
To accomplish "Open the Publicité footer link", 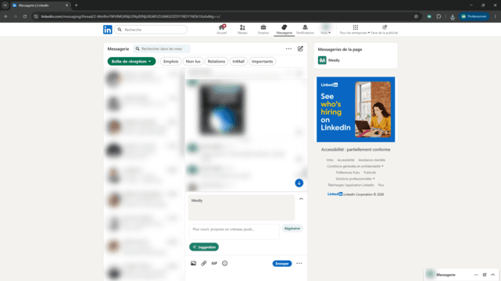I will [x=370, y=173].
